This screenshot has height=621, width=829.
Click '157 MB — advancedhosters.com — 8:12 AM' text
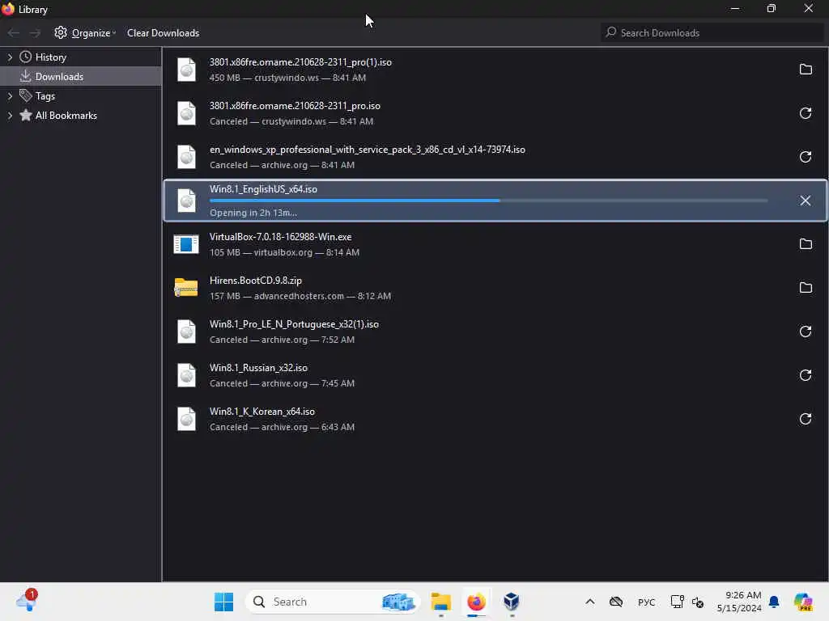point(300,296)
